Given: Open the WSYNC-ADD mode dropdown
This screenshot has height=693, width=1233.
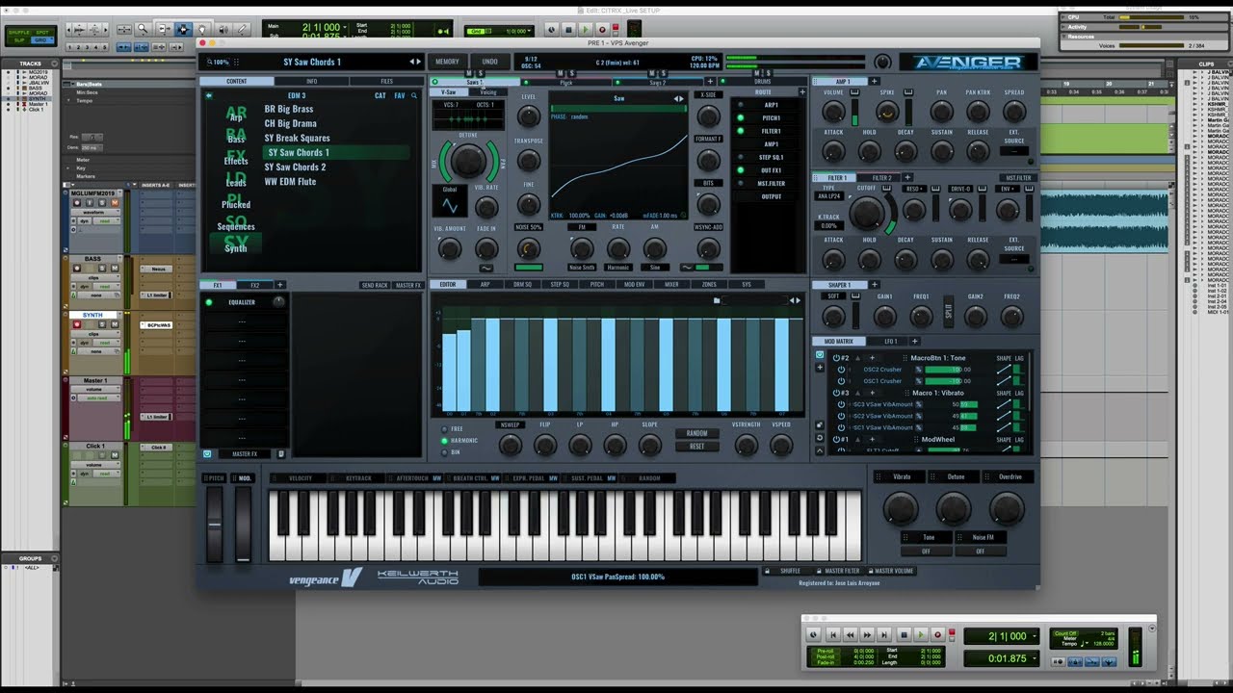Looking at the screenshot, I should coord(708,227).
